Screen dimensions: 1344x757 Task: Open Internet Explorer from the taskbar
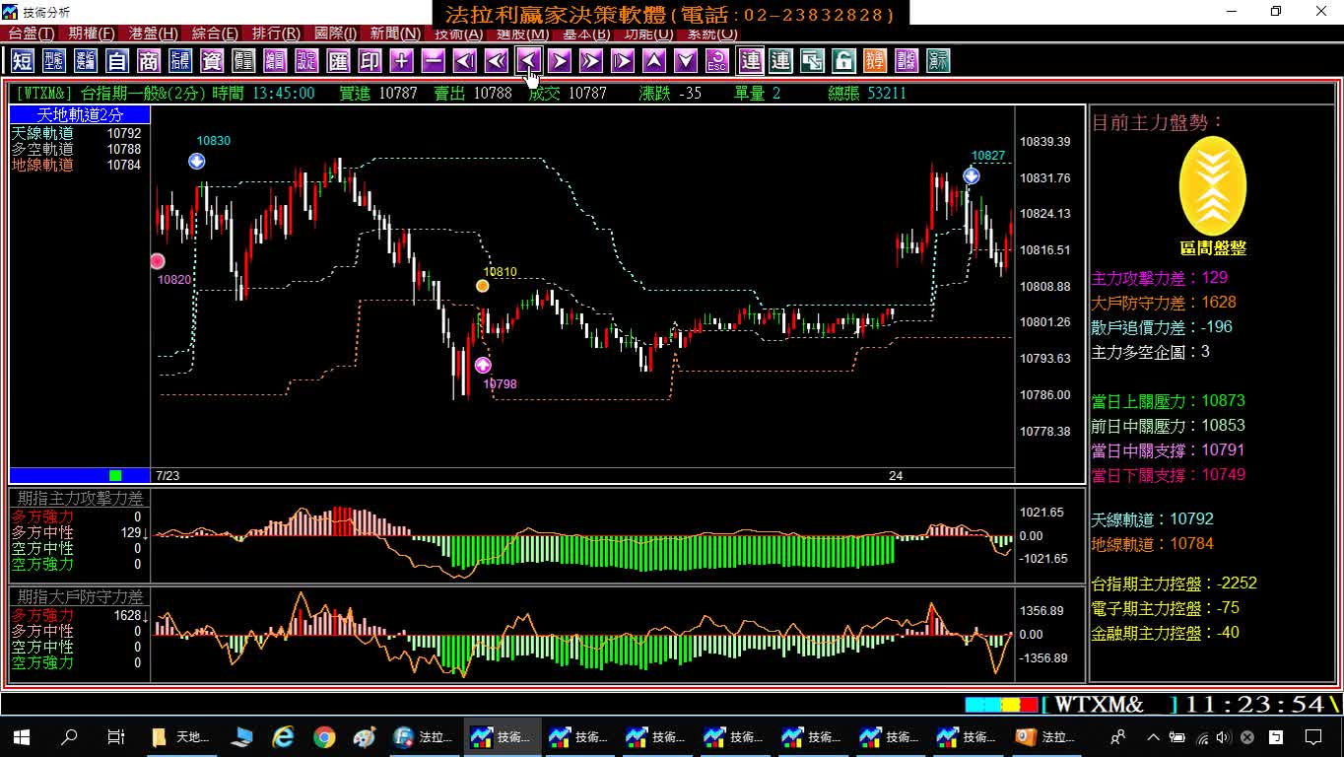pyautogui.click(x=284, y=737)
